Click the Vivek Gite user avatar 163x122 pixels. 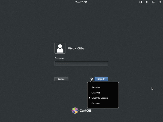click(x=60, y=48)
